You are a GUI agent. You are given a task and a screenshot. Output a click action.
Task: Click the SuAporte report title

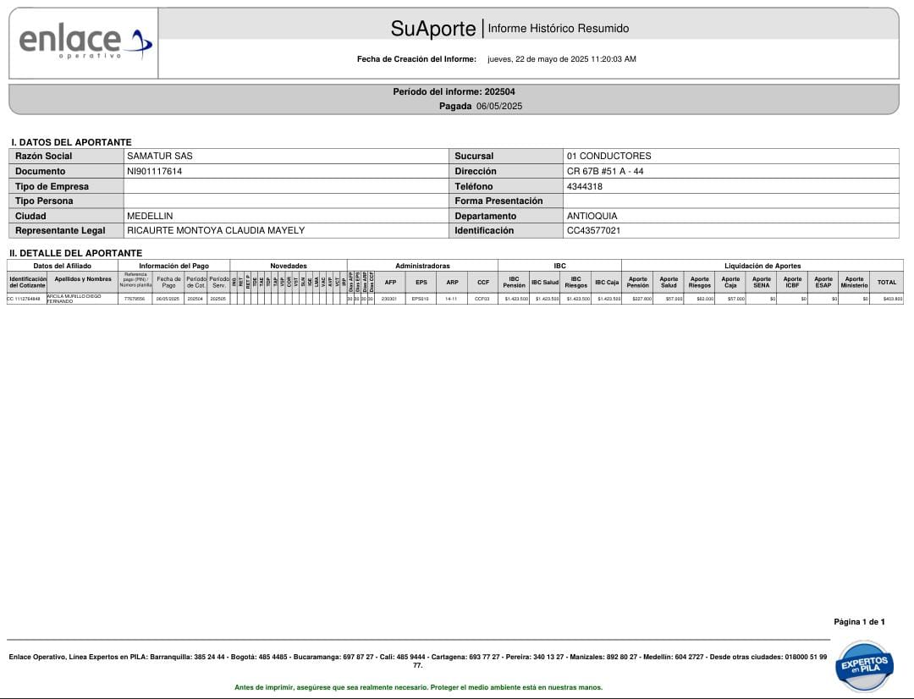coord(433,29)
